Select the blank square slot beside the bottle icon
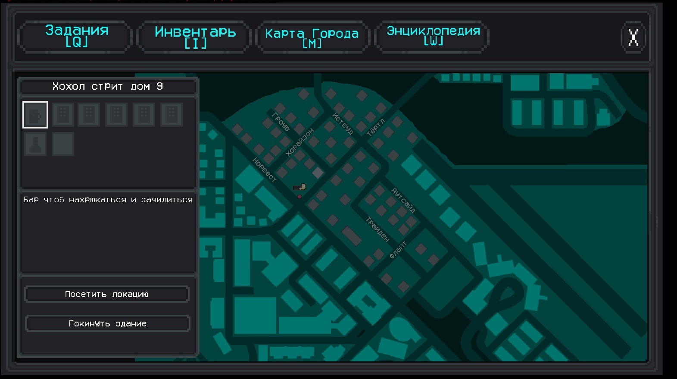The image size is (677, 379). click(63, 144)
